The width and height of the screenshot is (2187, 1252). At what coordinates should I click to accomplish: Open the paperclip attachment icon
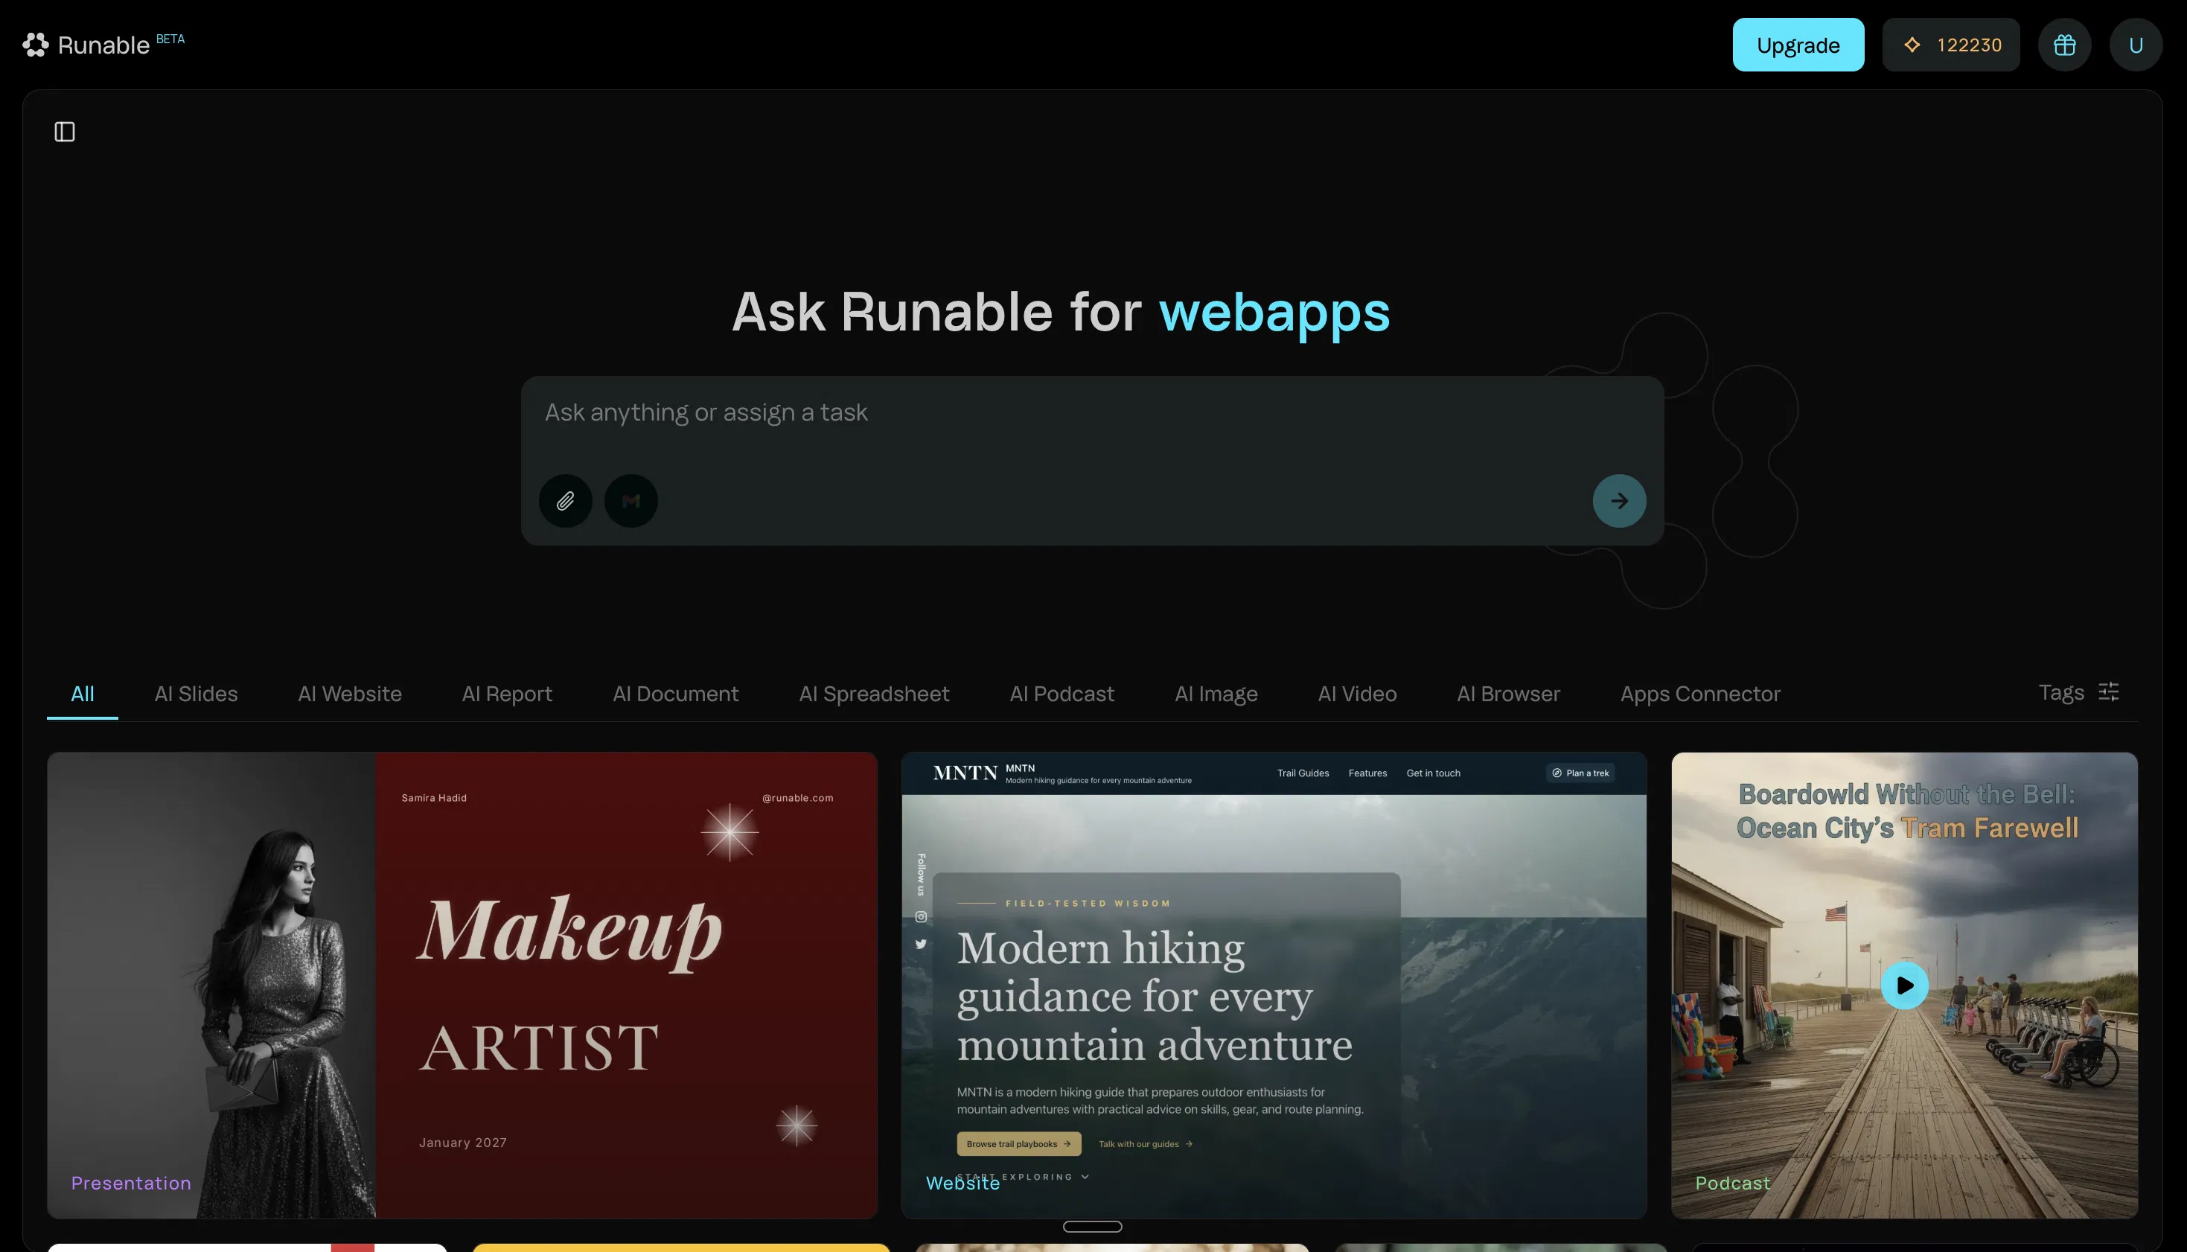click(x=566, y=500)
